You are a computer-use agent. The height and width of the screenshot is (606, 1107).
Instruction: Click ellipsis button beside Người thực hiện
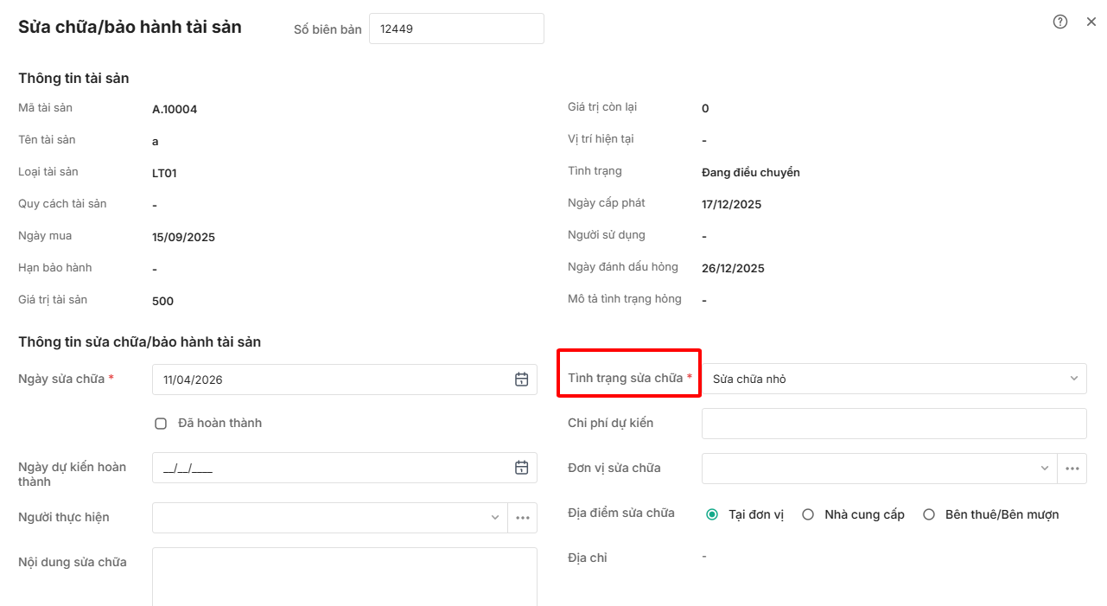coord(522,518)
